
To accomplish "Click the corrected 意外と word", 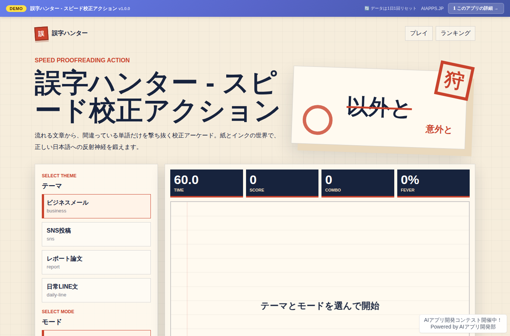I will point(439,130).
